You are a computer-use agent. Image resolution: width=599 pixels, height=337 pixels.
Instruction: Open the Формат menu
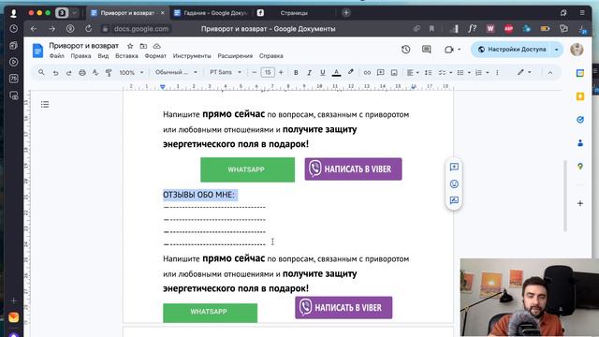coord(155,56)
